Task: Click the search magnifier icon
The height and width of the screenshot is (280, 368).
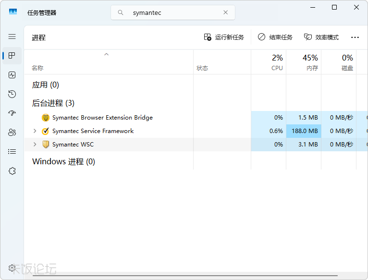Action: [121, 12]
